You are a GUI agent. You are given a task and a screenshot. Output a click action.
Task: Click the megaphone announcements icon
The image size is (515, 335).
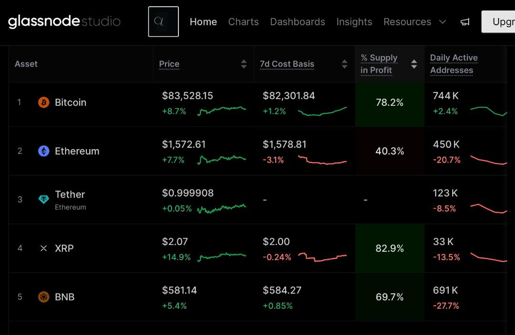click(x=465, y=22)
